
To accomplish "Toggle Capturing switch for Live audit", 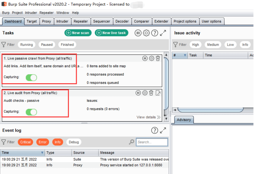I will 31,112.
